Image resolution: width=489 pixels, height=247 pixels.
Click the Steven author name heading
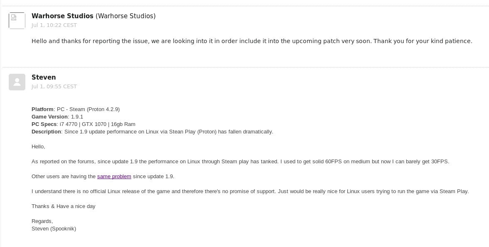tap(44, 77)
